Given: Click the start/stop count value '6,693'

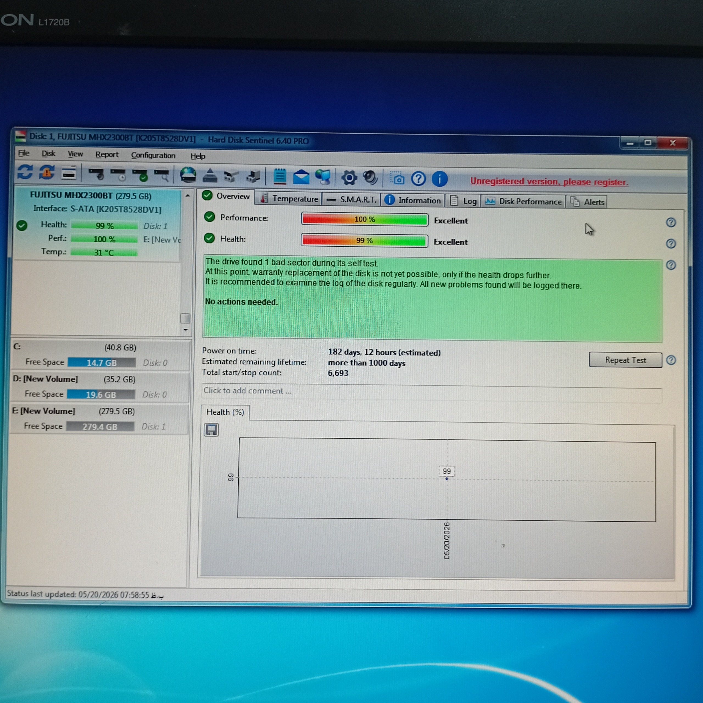Looking at the screenshot, I should (x=338, y=373).
